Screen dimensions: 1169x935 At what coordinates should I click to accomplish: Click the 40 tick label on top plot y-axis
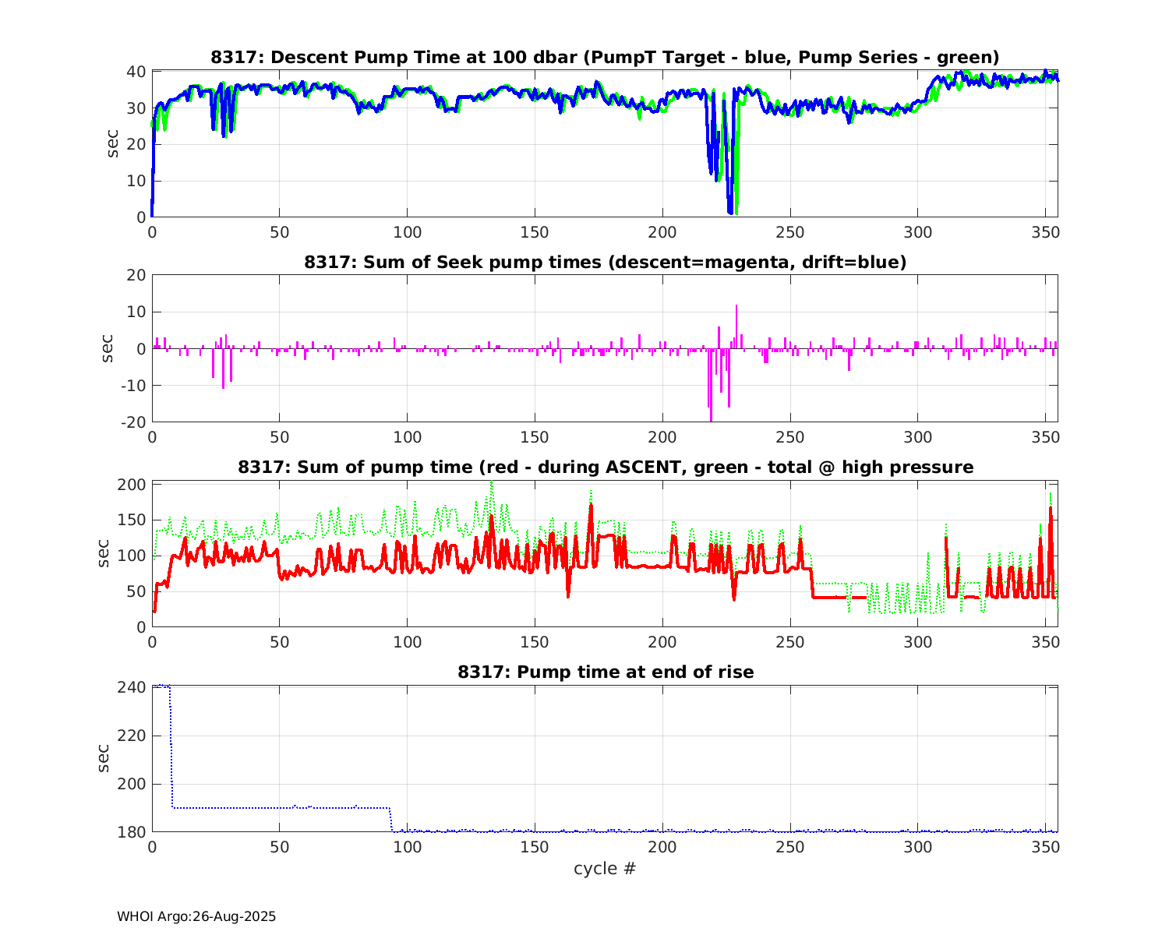(137, 72)
